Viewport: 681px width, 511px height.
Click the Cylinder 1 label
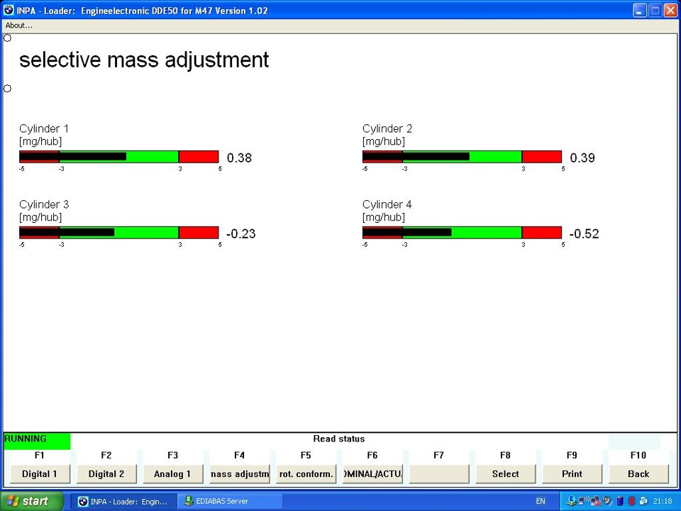44,128
